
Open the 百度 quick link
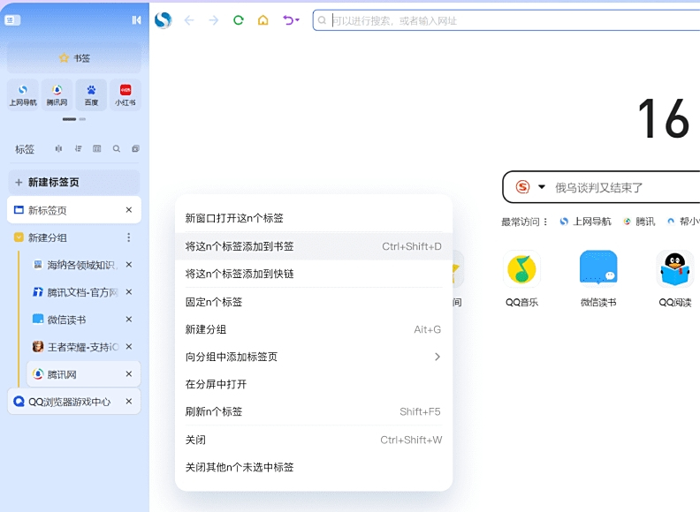point(91,94)
